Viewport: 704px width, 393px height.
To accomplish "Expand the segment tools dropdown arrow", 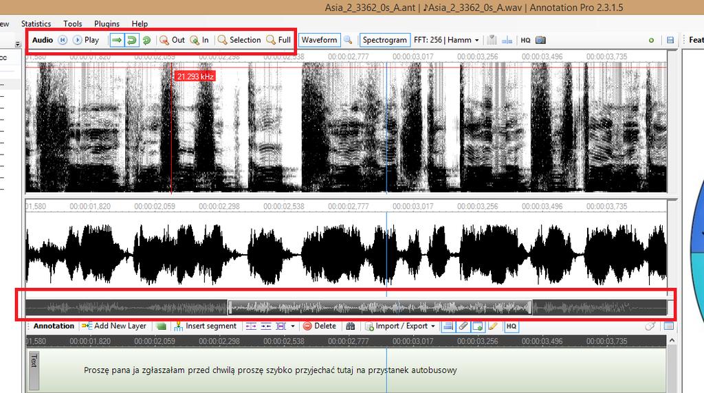I will click(293, 326).
